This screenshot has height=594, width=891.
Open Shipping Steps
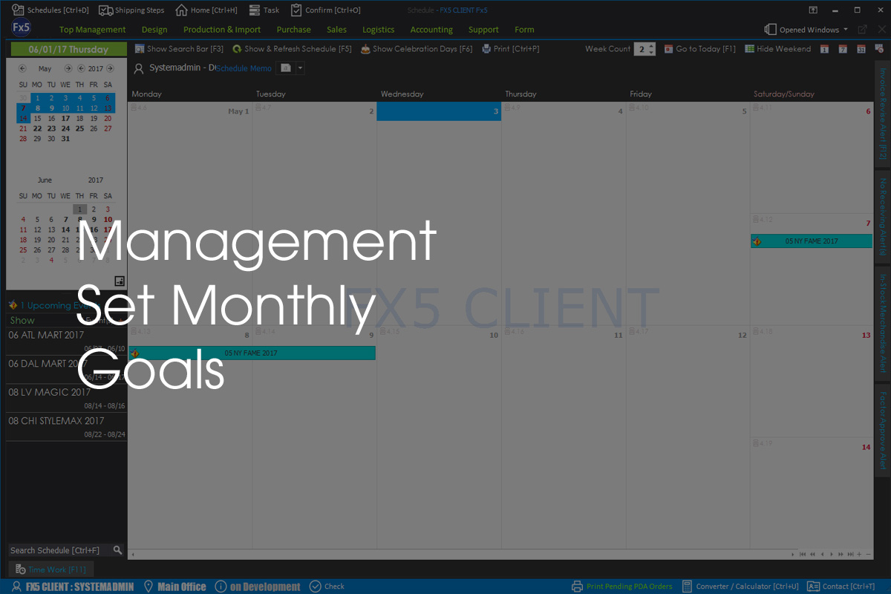[x=131, y=10]
